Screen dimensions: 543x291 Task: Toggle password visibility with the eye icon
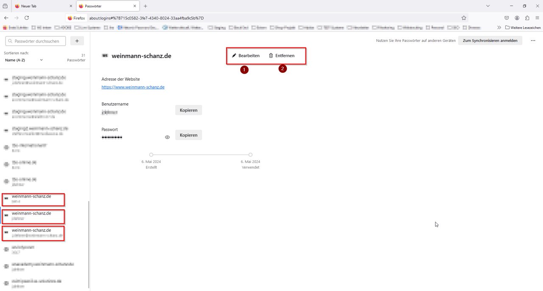167,137
